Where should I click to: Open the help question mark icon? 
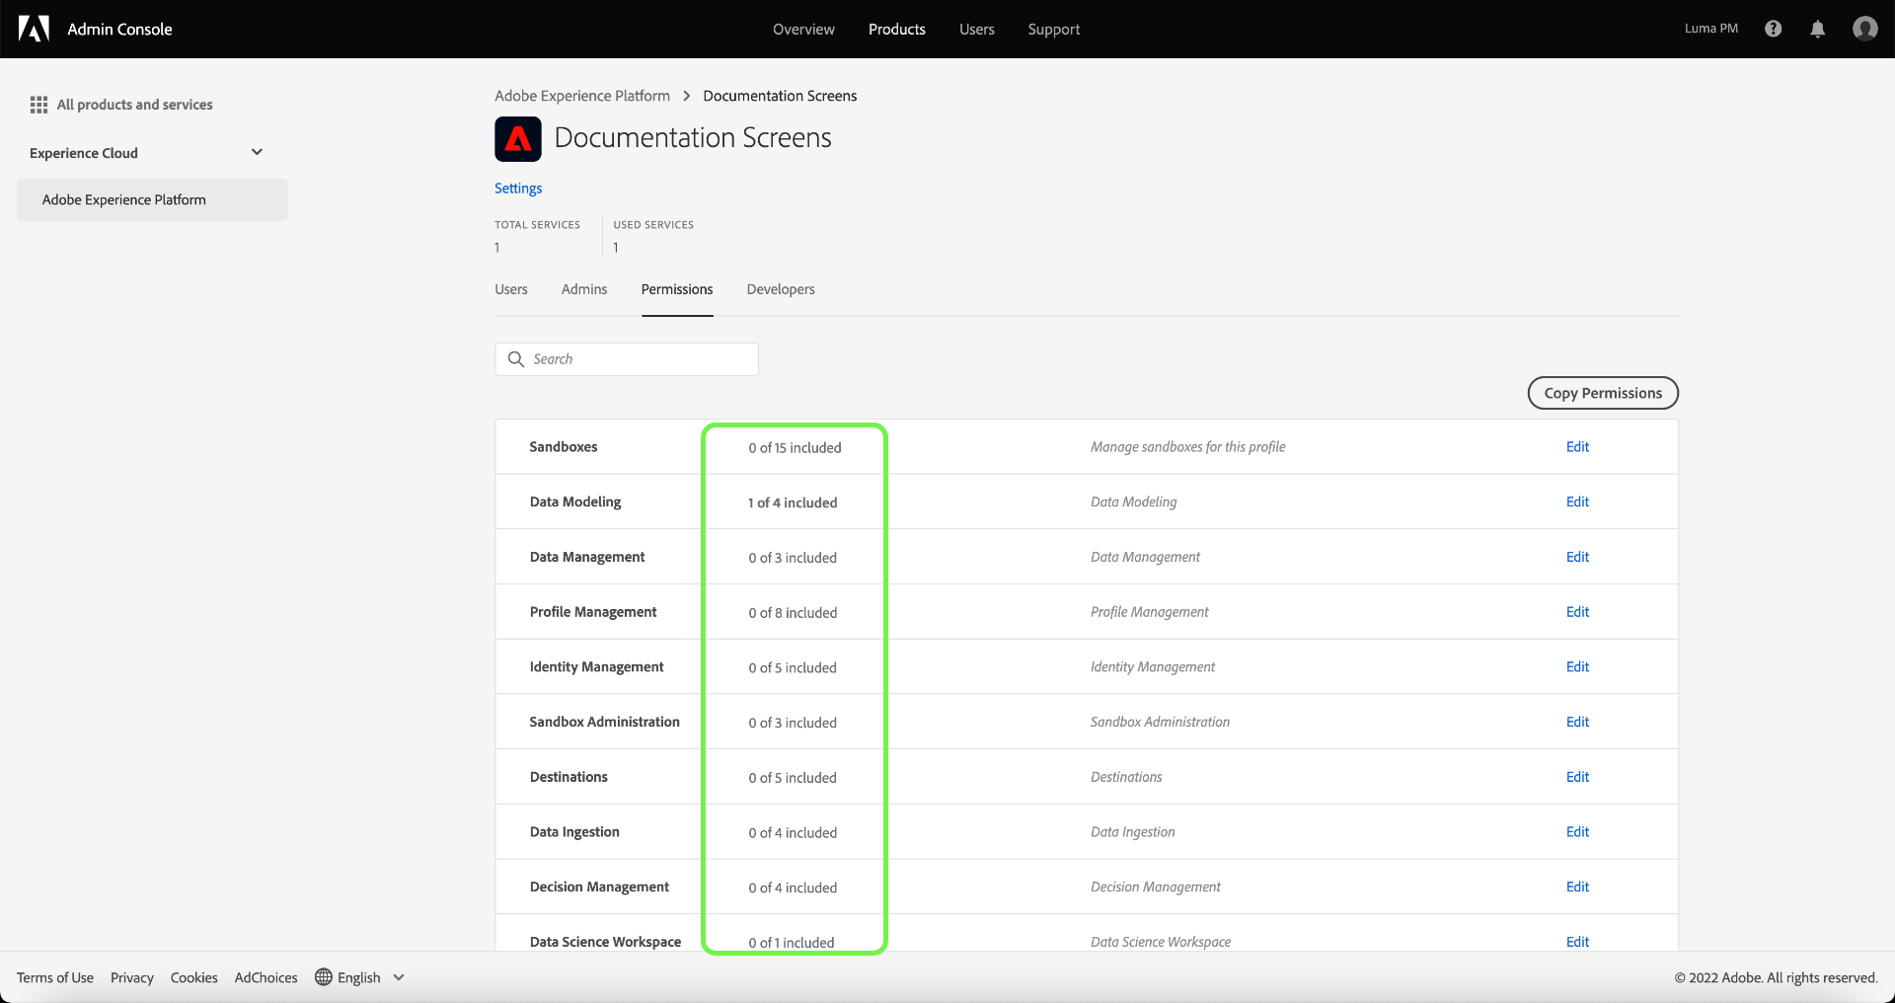click(x=1774, y=29)
